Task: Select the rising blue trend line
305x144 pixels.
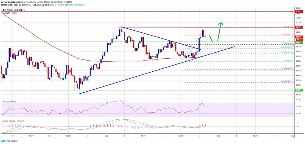Action: point(157,70)
